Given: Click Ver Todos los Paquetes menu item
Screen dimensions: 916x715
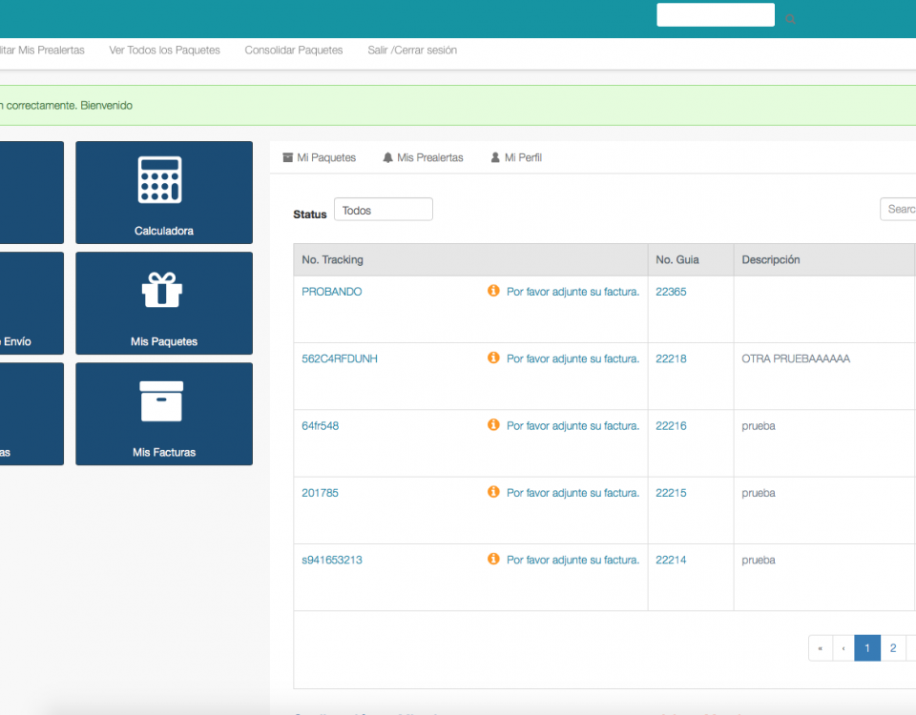Looking at the screenshot, I should coord(164,51).
